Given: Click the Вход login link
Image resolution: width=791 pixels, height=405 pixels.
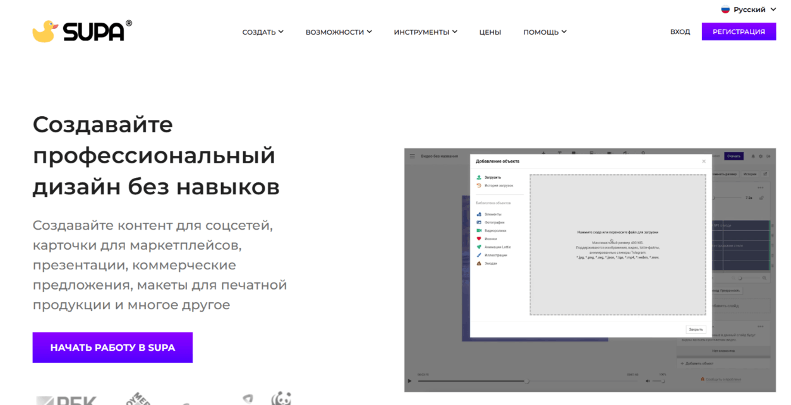Looking at the screenshot, I should coord(680,32).
